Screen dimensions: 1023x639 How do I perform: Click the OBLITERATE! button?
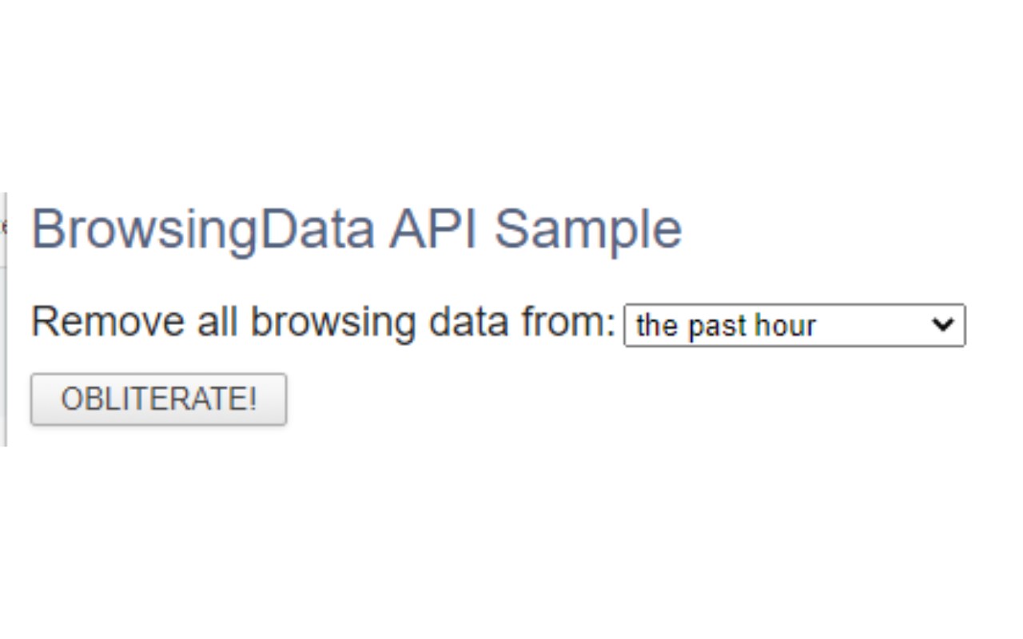click(x=158, y=399)
